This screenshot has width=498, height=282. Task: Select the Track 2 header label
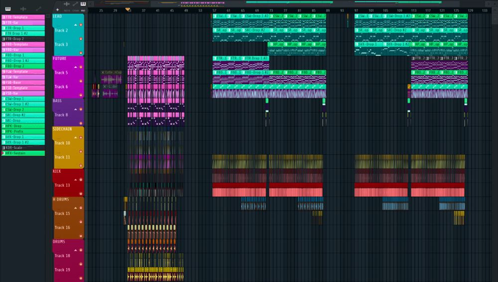pos(61,30)
